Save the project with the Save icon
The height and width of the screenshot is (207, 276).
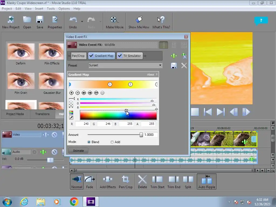40,22
